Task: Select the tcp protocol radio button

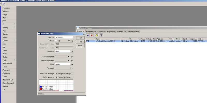Action: coord(69,41)
